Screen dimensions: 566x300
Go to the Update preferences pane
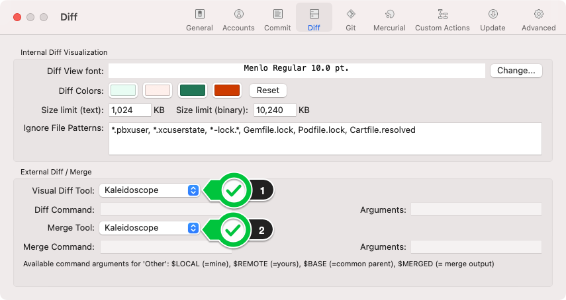tap(493, 19)
